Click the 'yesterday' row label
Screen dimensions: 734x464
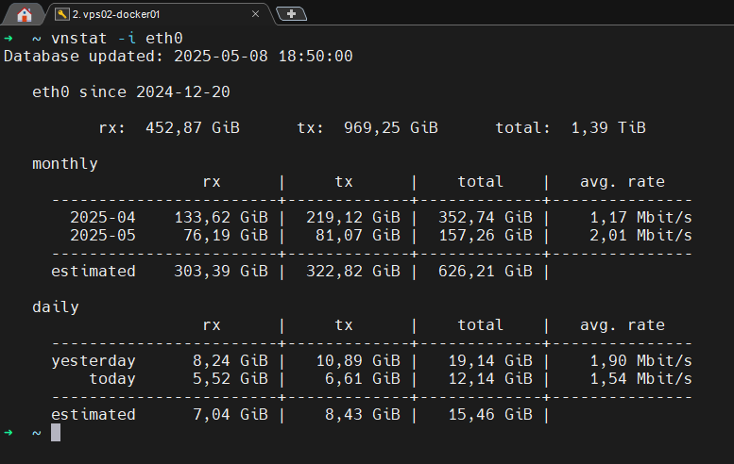[93, 361]
